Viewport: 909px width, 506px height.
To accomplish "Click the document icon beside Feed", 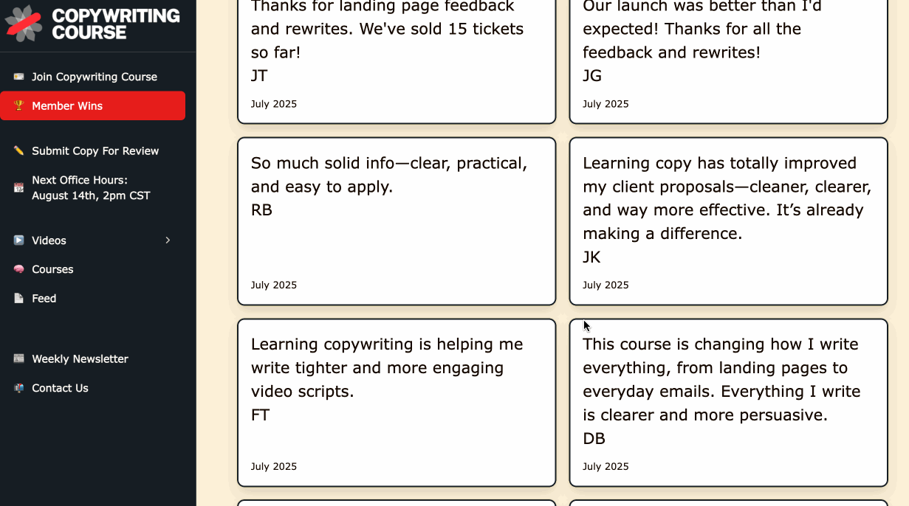I will tap(18, 299).
